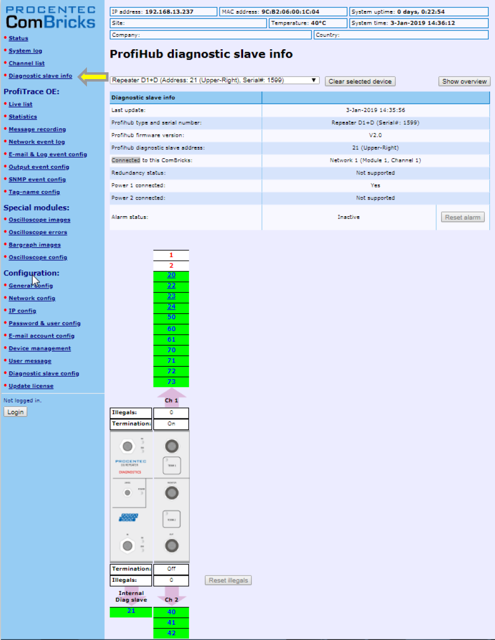The width and height of the screenshot is (495, 640).
Task: Select station 73 on Channel 1
Action: pos(171,382)
